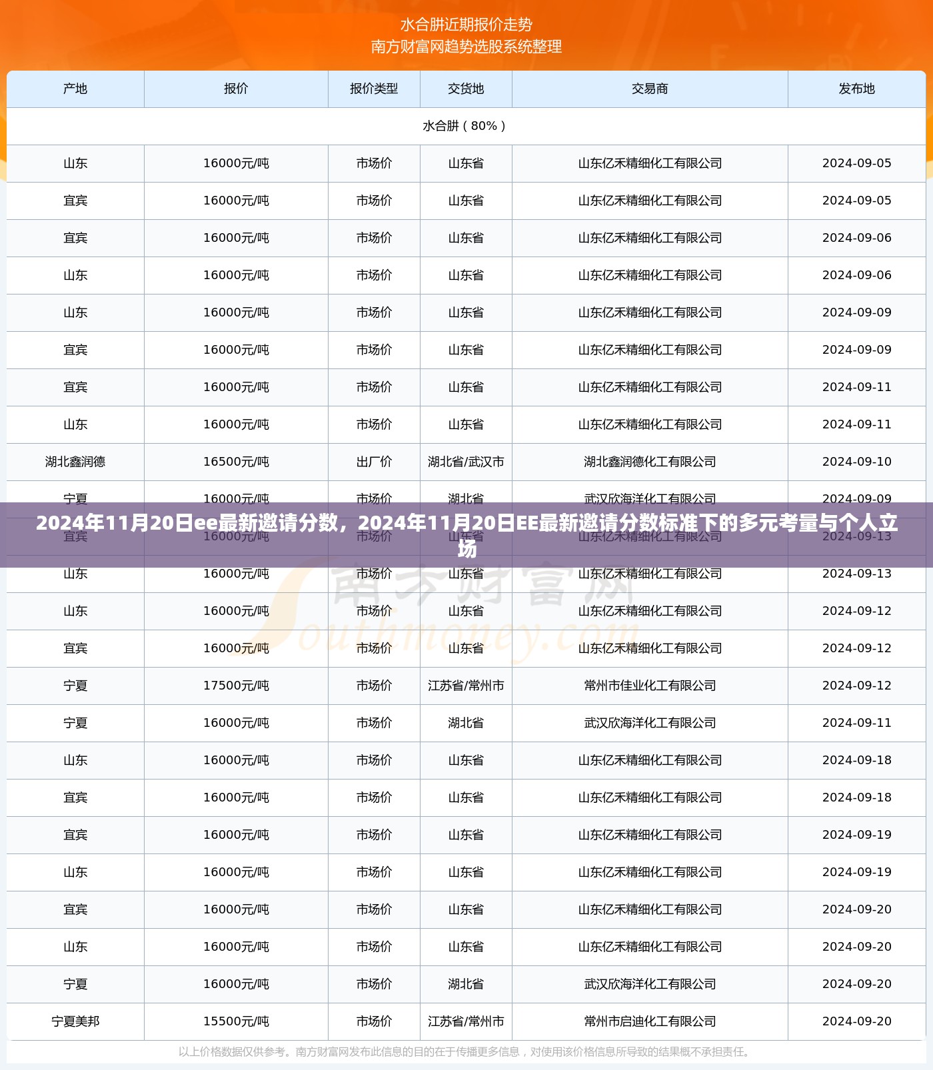Click 山东亿禾精细化工有限公司 in 山东 2024-09-11 row
Screen dimensions: 933x1070
tap(650, 424)
